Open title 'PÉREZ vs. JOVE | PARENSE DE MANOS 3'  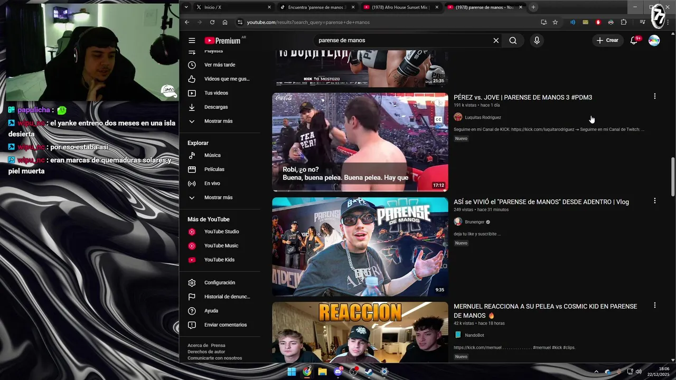click(523, 98)
